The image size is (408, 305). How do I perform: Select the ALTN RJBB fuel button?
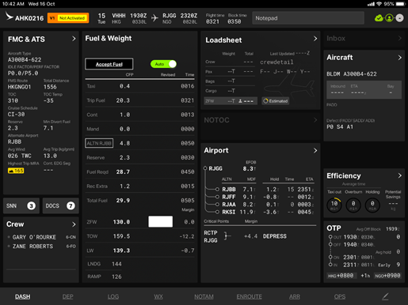tap(99, 143)
